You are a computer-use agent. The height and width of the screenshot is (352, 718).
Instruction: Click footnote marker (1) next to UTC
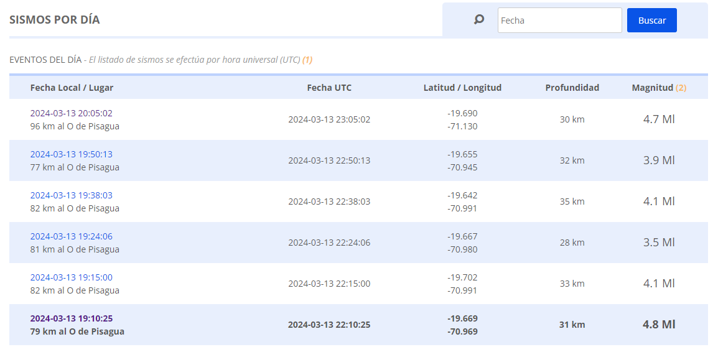tap(307, 60)
